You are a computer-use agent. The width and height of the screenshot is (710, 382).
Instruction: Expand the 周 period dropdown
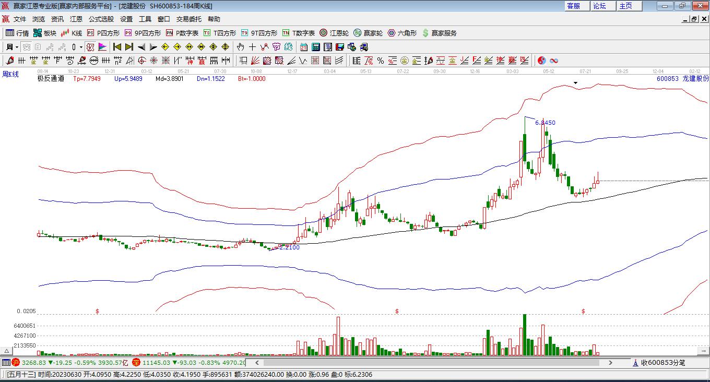(x=17, y=47)
